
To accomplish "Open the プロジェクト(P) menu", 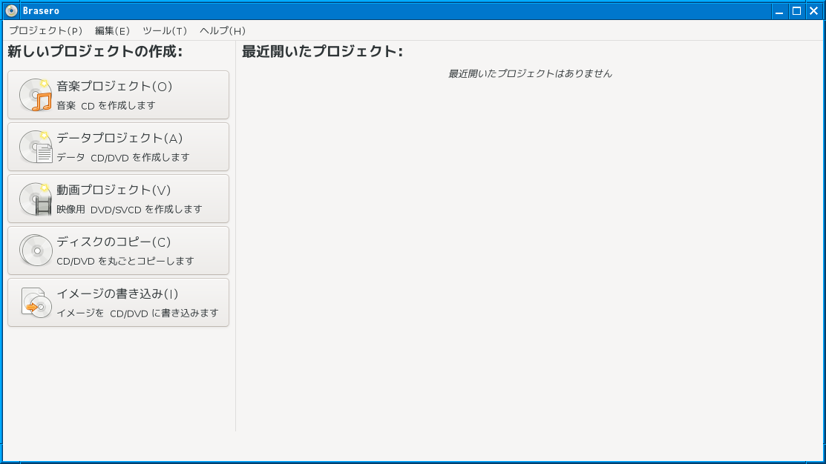I will (46, 30).
